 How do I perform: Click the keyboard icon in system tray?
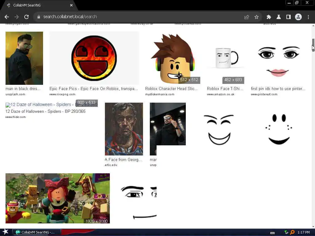[273, 233]
